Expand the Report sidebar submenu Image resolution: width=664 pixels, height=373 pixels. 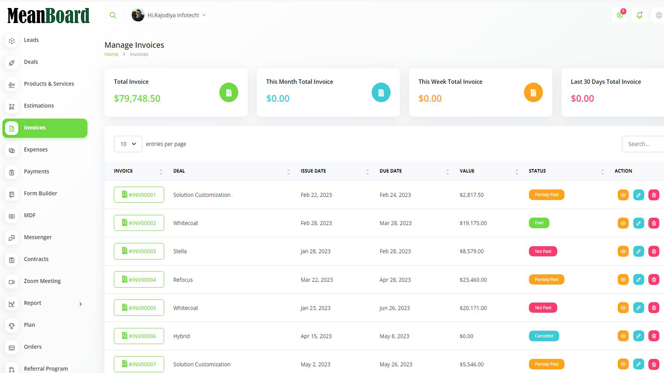click(x=80, y=304)
